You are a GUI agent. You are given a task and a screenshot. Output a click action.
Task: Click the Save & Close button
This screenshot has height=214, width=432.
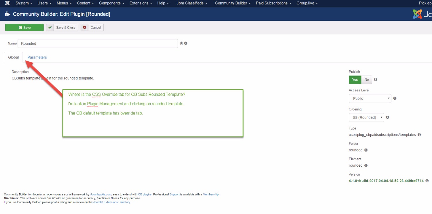(x=62, y=27)
